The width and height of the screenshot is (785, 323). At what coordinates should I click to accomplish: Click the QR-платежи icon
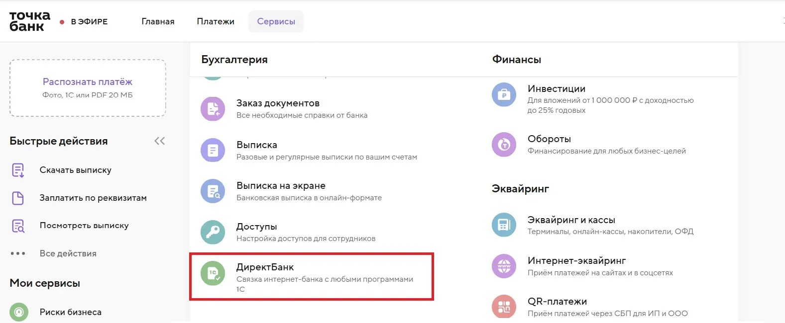click(504, 307)
